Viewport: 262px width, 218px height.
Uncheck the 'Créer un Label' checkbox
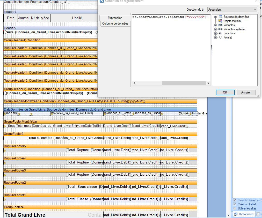click(235, 204)
